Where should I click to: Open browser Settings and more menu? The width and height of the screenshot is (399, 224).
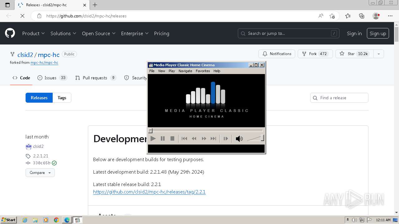[390, 16]
